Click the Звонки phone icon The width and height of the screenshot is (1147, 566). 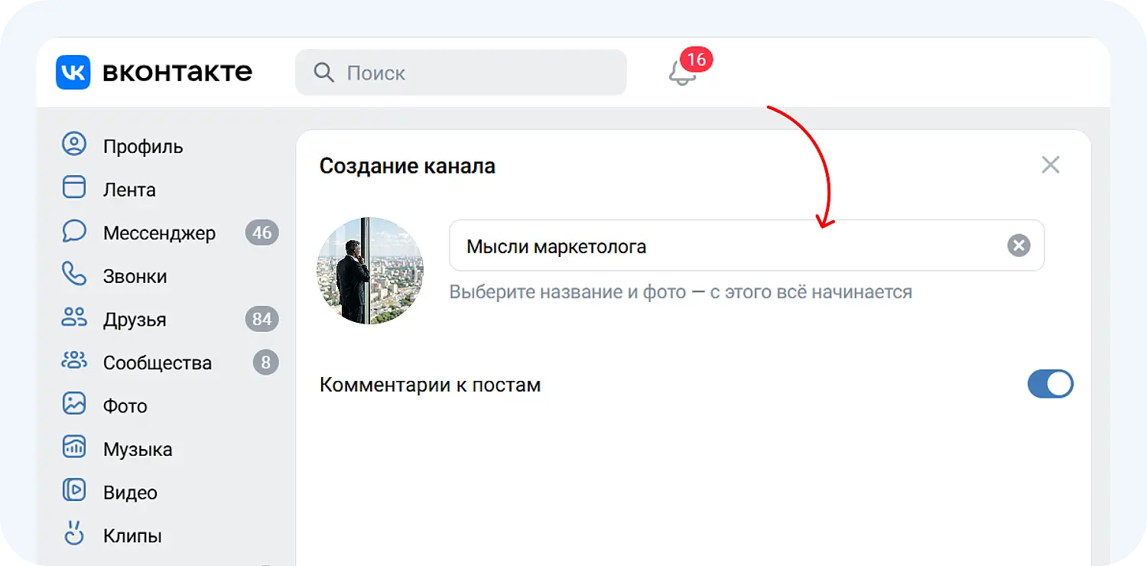pyautogui.click(x=74, y=274)
